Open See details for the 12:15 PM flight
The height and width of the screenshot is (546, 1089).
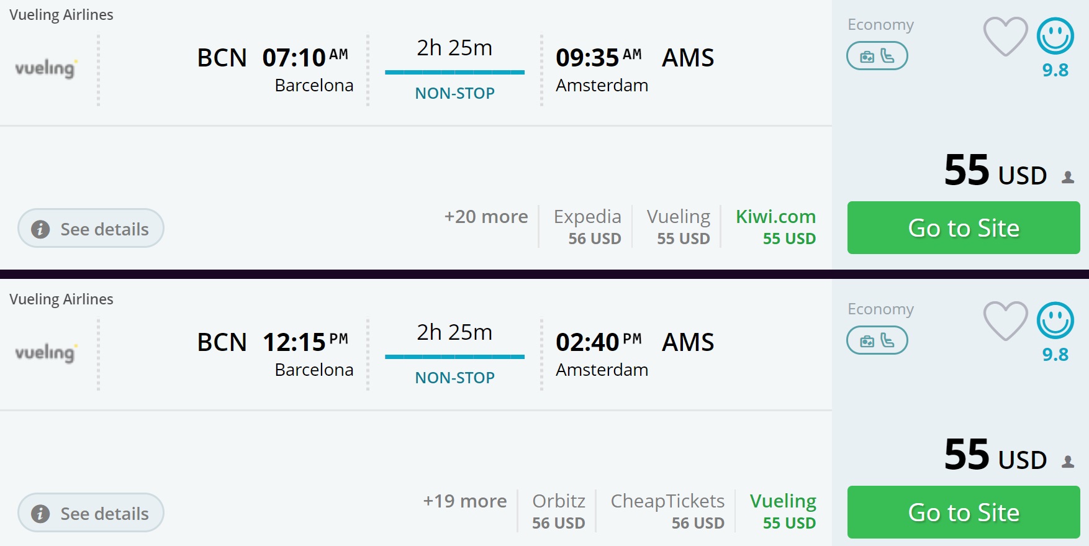pyautogui.click(x=91, y=513)
